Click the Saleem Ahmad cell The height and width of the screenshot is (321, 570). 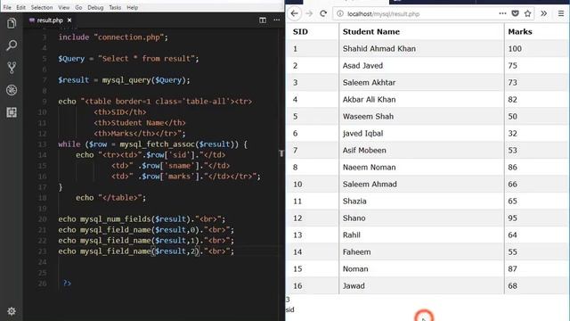pyautogui.click(x=421, y=185)
